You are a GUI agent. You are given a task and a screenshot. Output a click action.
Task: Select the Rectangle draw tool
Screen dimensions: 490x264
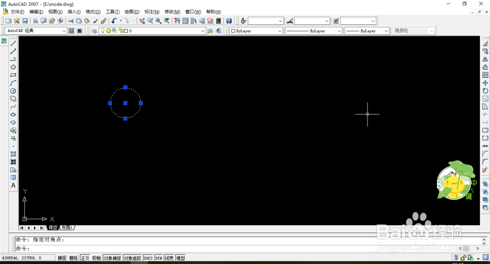pyautogui.click(x=13, y=75)
